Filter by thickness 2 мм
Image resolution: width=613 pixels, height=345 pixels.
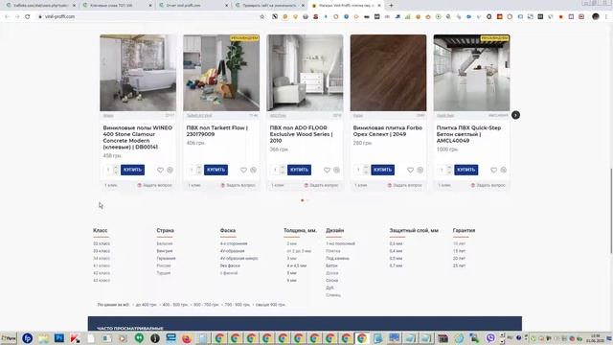coord(291,243)
